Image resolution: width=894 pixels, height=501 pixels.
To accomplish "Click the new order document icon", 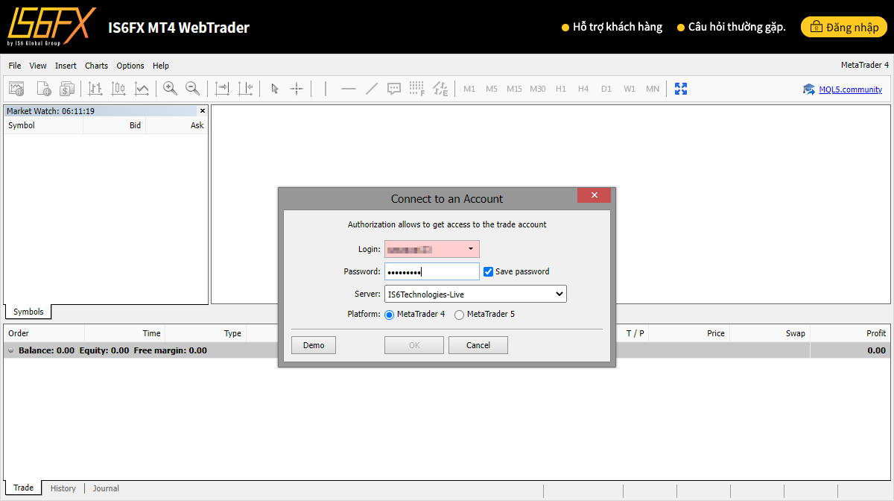I will point(43,89).
